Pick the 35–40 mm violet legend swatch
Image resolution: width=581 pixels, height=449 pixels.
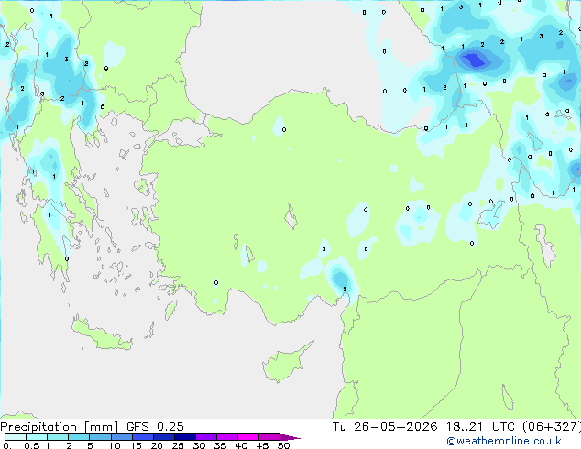point(226,437)
